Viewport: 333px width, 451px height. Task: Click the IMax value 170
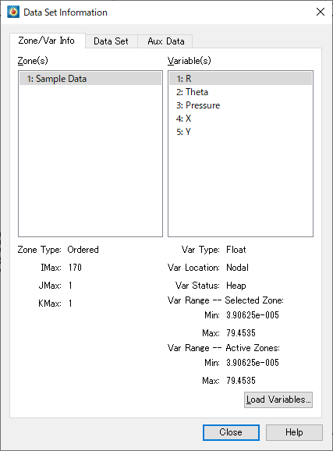[x=75, y=268]
